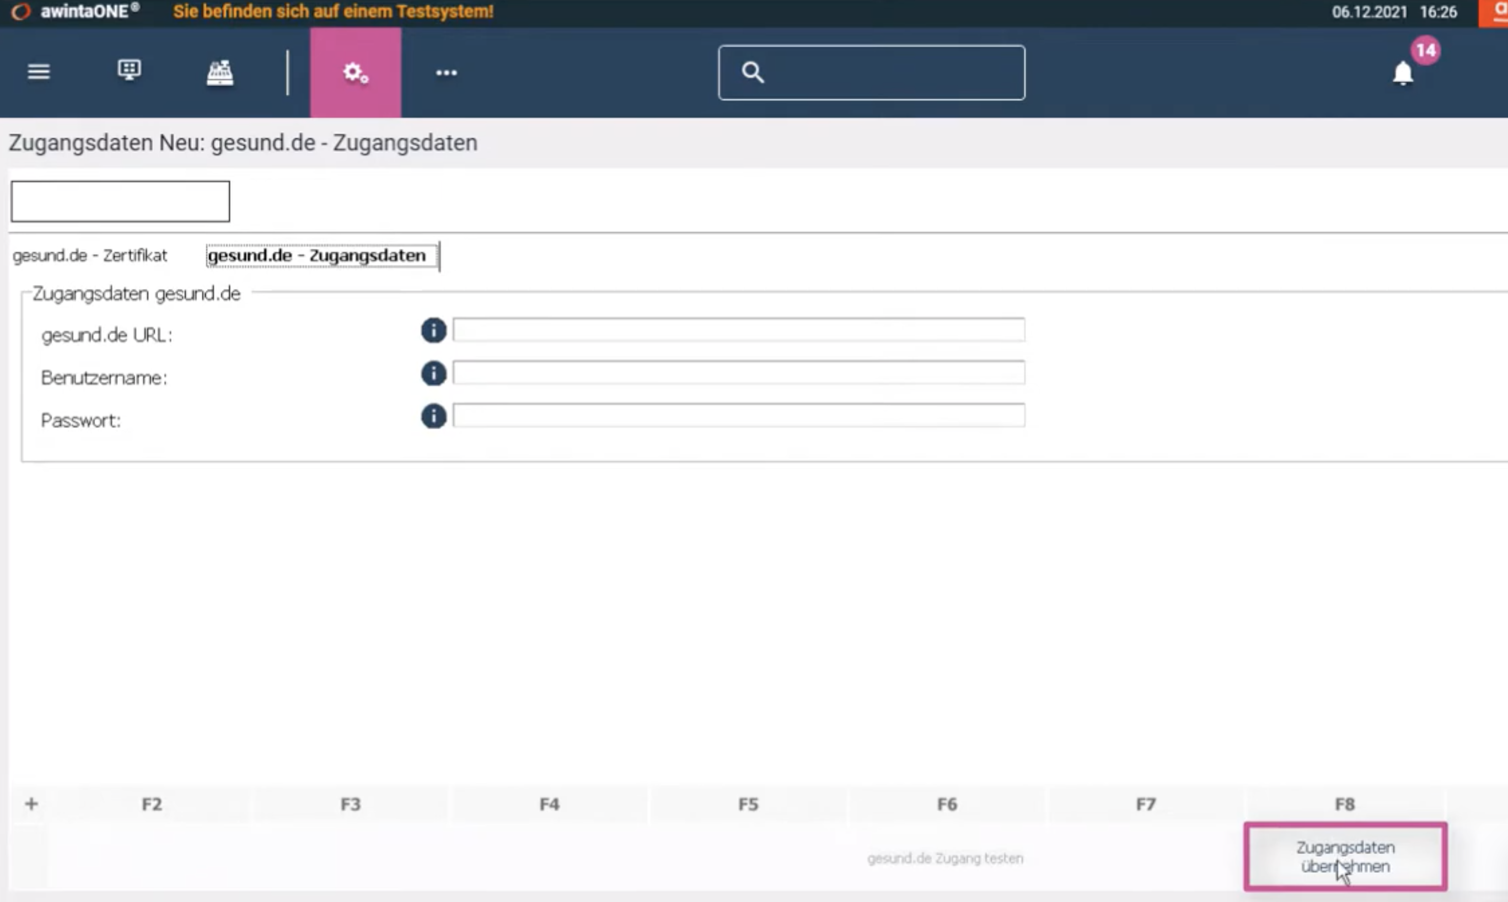The height and width of the screenshot is (902, 1508).
Task: Click the gesund.de URL input field
Action: pos(739,330)
